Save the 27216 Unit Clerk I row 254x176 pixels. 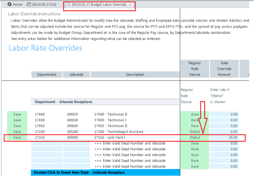pyautogui.click(x=17, y=137)
